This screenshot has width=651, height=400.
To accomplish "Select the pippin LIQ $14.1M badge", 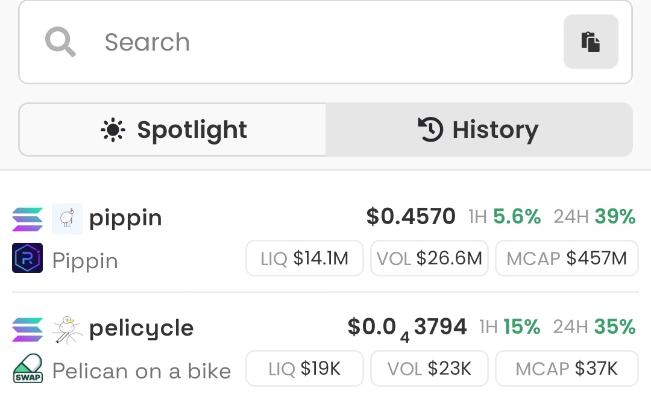I will 304,258.
